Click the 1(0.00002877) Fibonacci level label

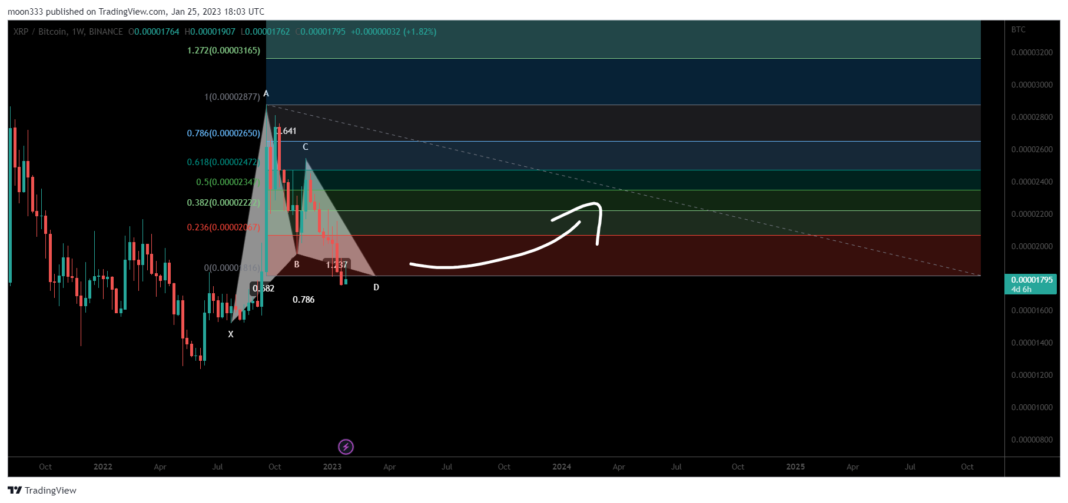pyautogui.click(x=232, y=97)
